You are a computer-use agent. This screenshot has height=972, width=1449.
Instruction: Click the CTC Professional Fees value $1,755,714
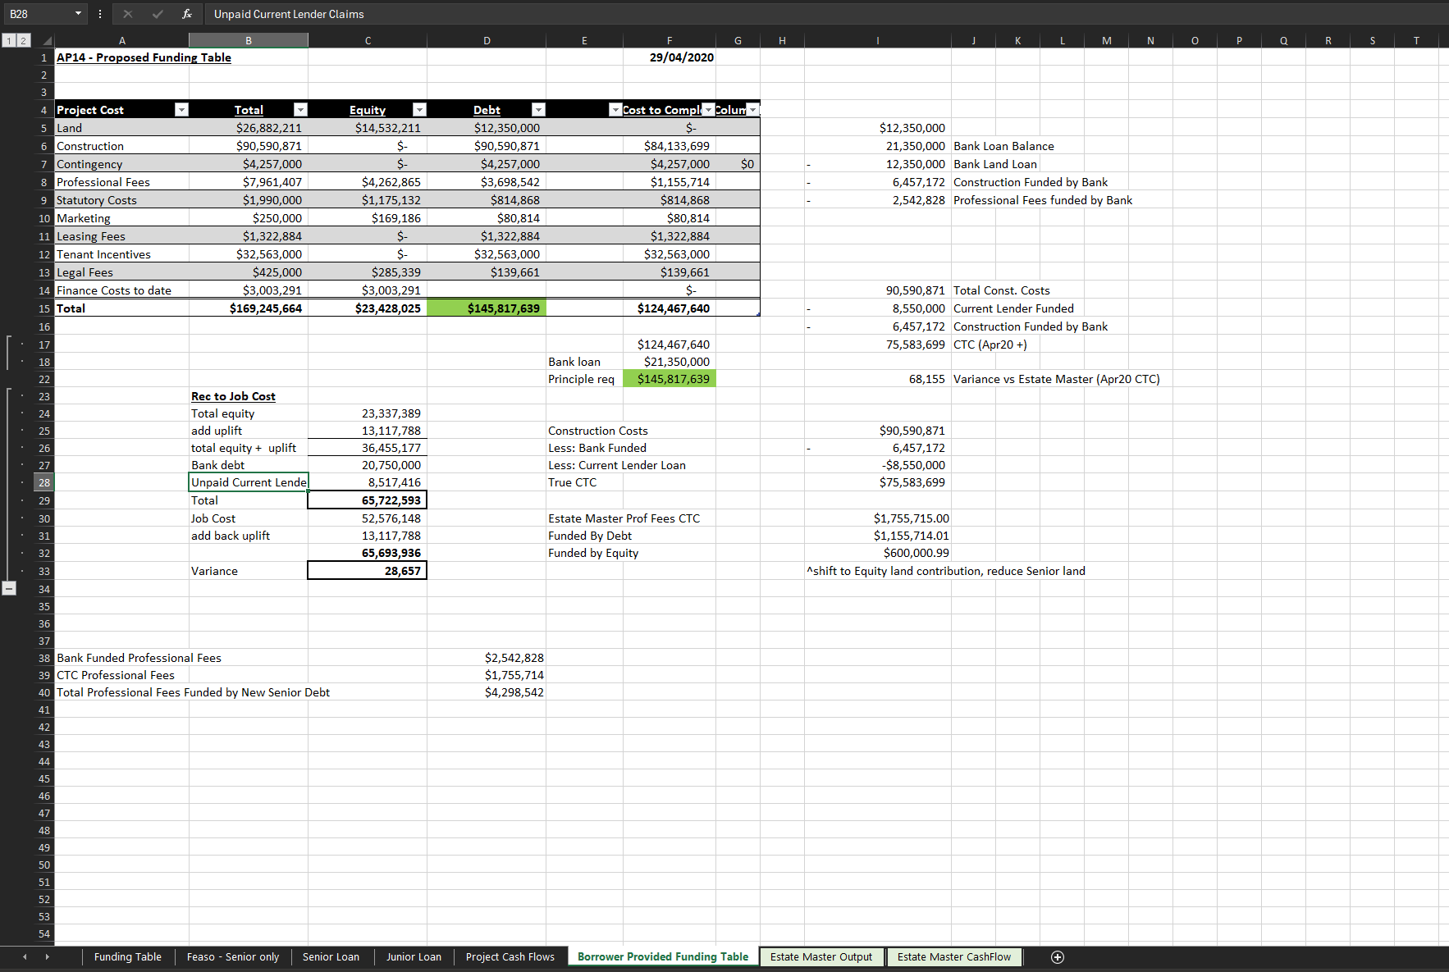pos(487,675)
